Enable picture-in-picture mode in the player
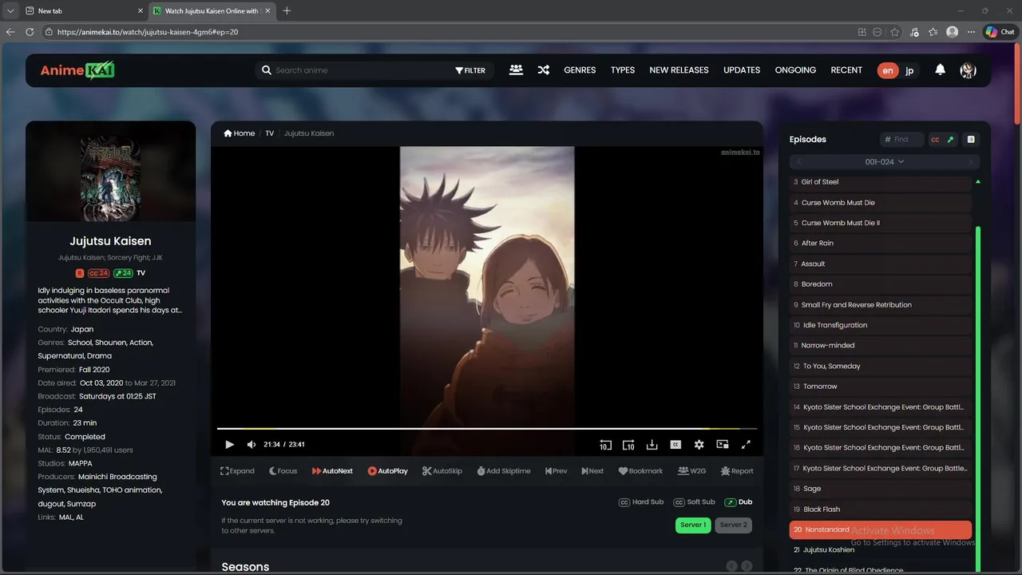 point(723,445)
